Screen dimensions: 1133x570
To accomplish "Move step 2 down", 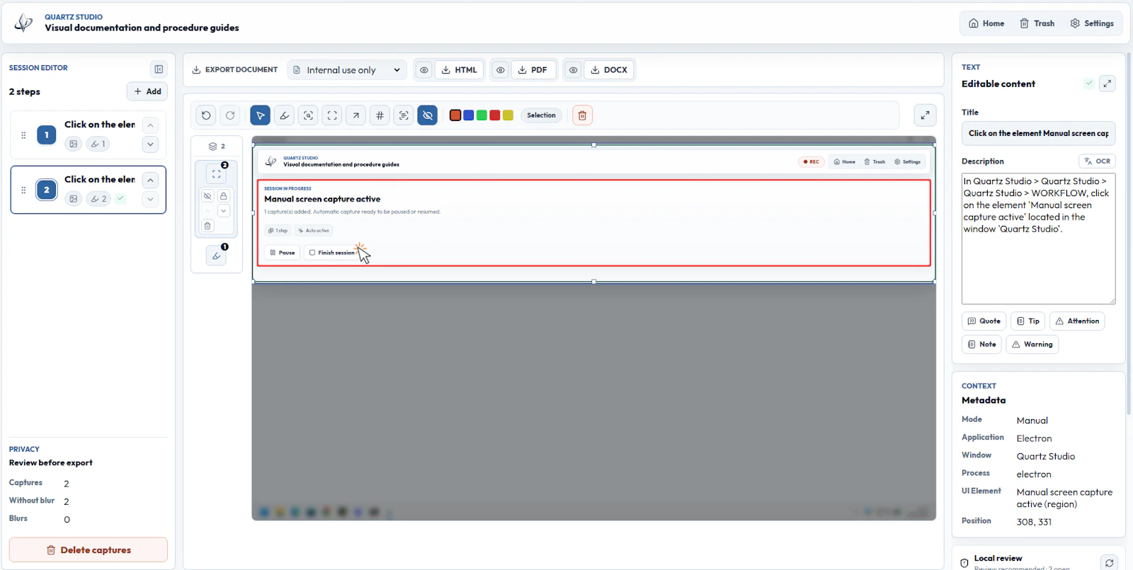I will (150, 200).
